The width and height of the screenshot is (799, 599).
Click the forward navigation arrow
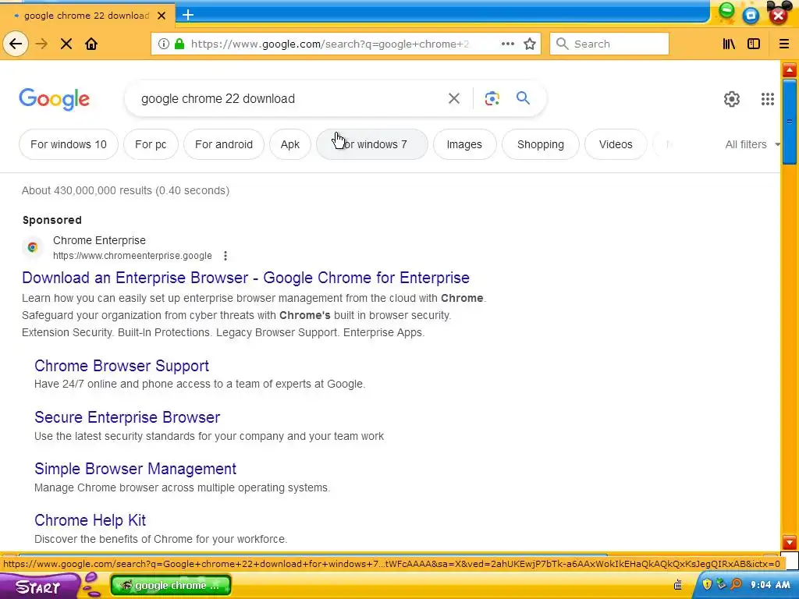(42, 44)
